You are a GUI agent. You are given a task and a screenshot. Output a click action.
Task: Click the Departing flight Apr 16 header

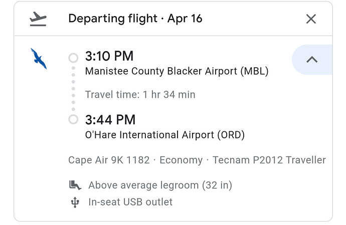tap(135, 19)
